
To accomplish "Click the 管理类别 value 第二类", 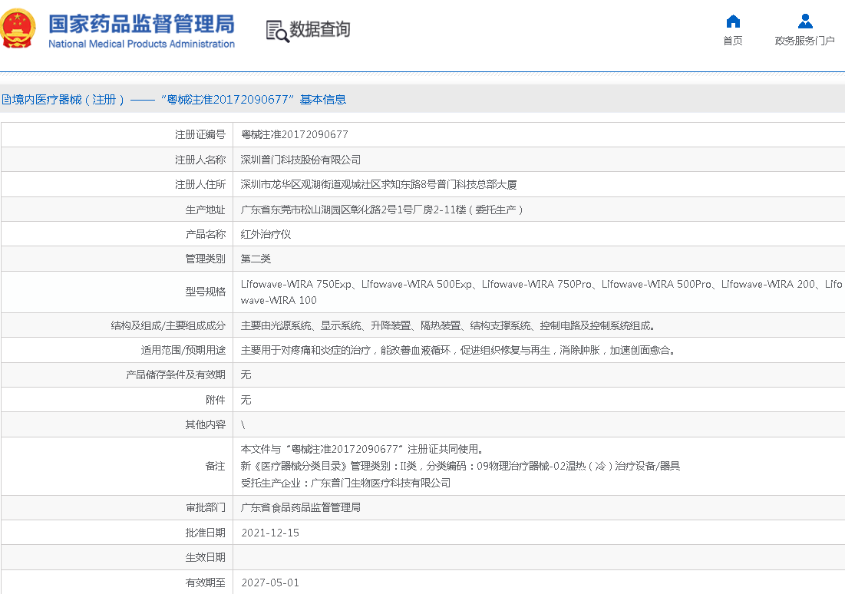I will tap(256, 259).
